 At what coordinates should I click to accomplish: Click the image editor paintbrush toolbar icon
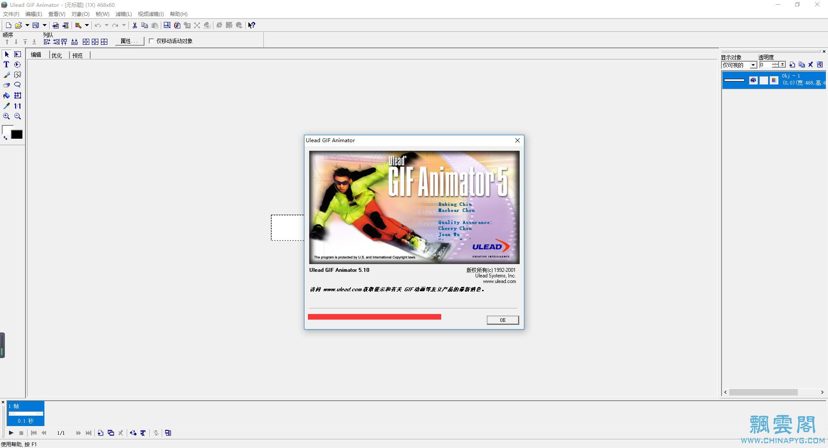[x=78, y=25]
